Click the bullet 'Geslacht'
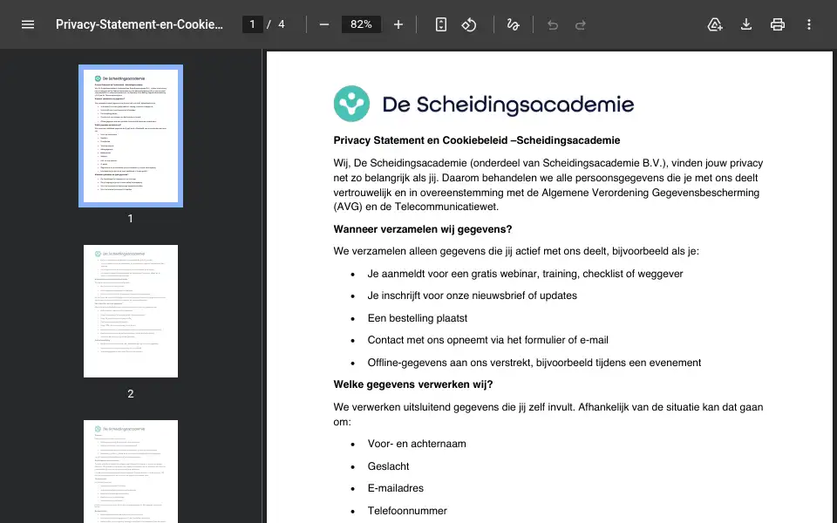This screenshot has height=523, width=837. 388,466
